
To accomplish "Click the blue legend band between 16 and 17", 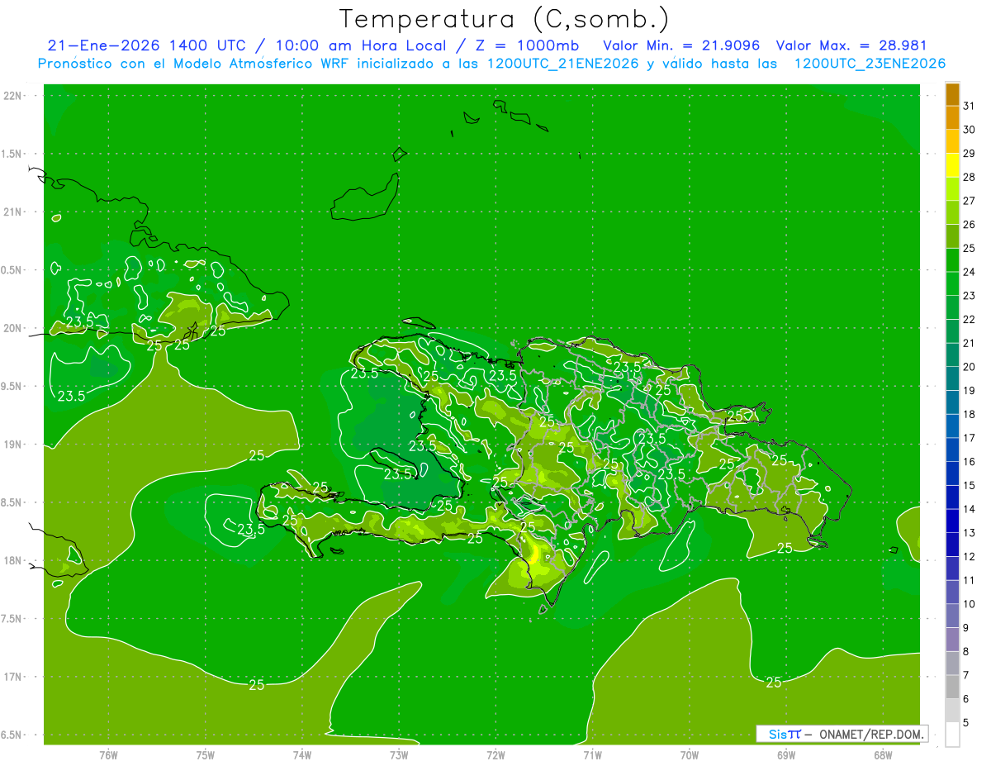I will (x=952, y=450).
